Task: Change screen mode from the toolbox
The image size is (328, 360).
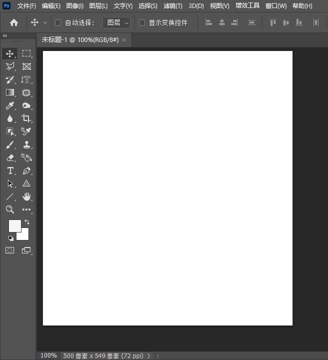Action: [26, 250]
